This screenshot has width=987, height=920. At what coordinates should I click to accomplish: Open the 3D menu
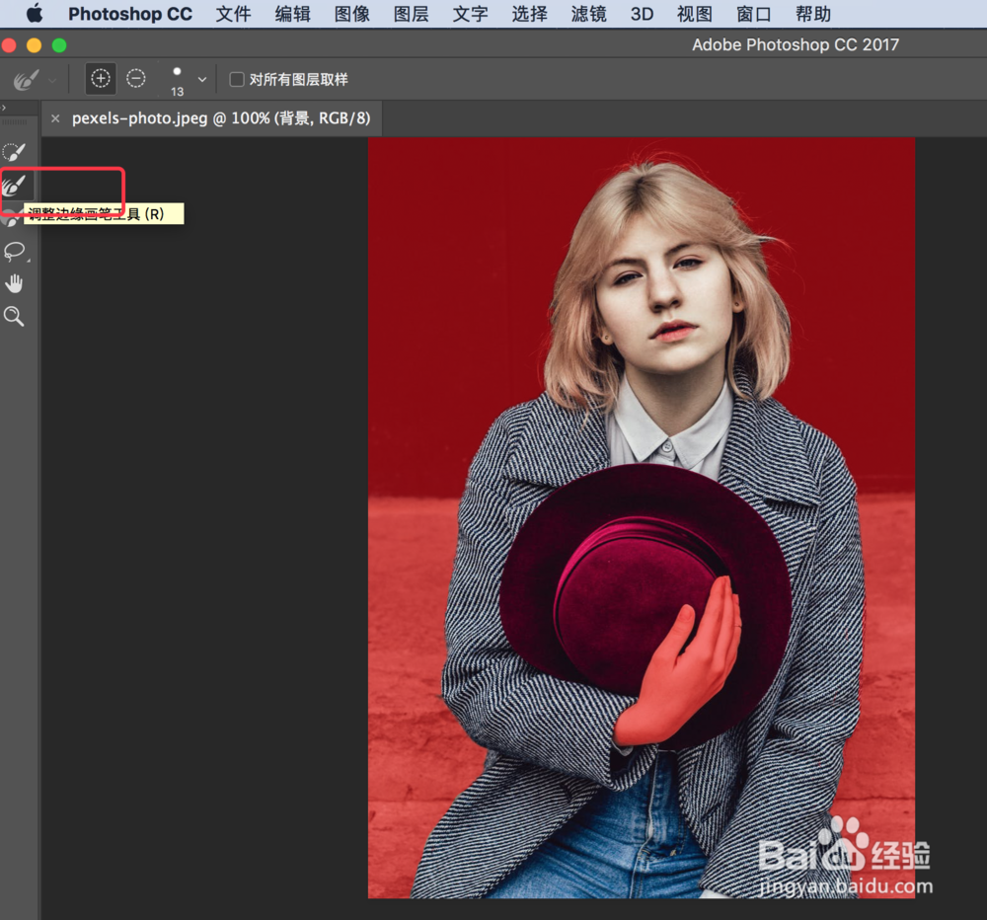[x=643, y=14]
